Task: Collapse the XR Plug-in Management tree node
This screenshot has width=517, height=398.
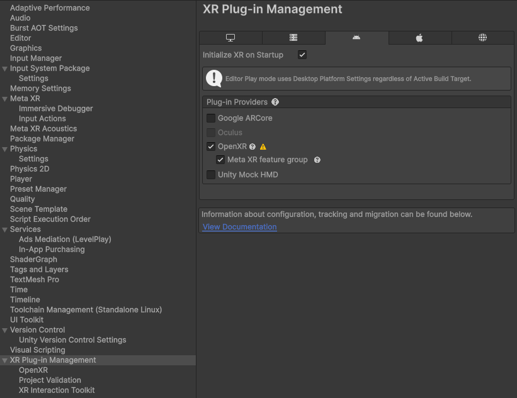Action: (x=4, y=361)
